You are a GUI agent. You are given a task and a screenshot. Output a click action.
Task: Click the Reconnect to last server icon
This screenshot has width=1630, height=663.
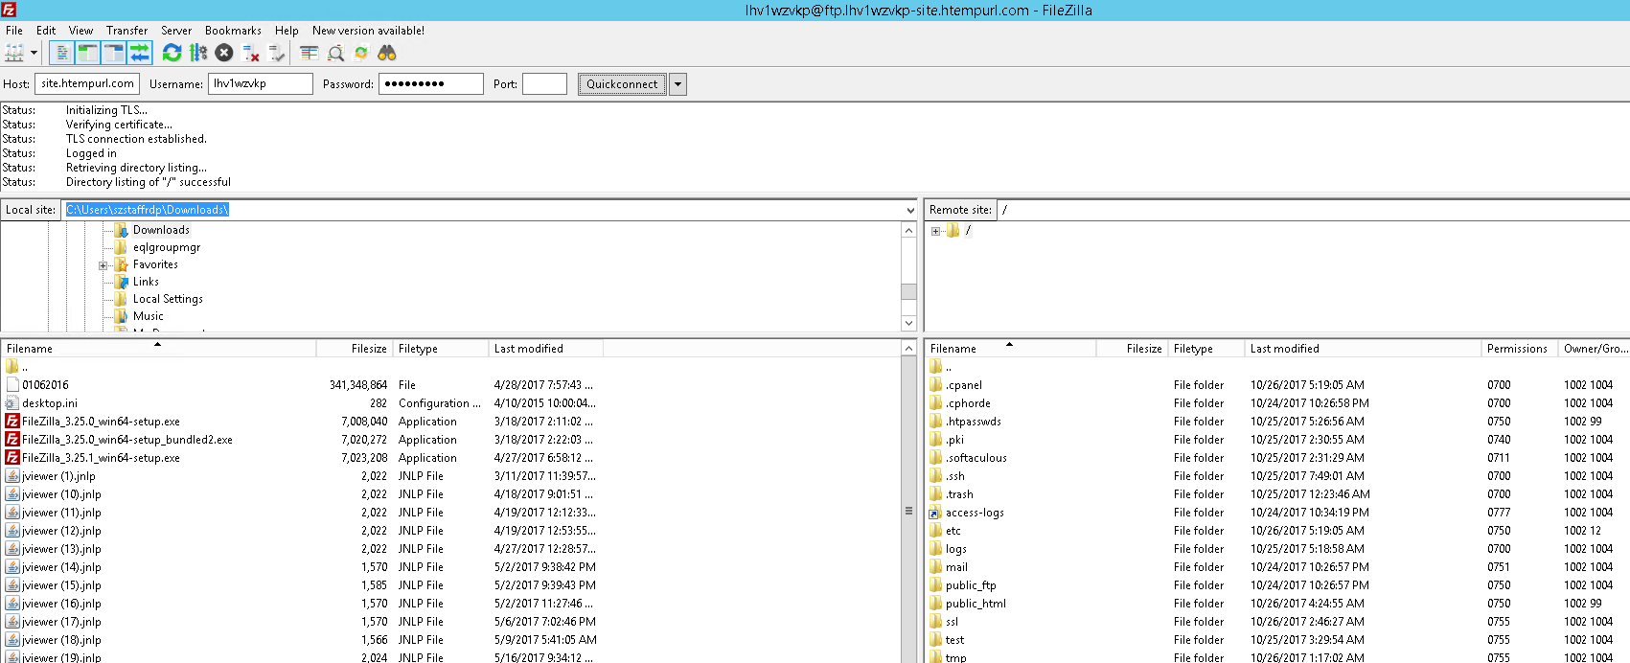pos(277,53)
